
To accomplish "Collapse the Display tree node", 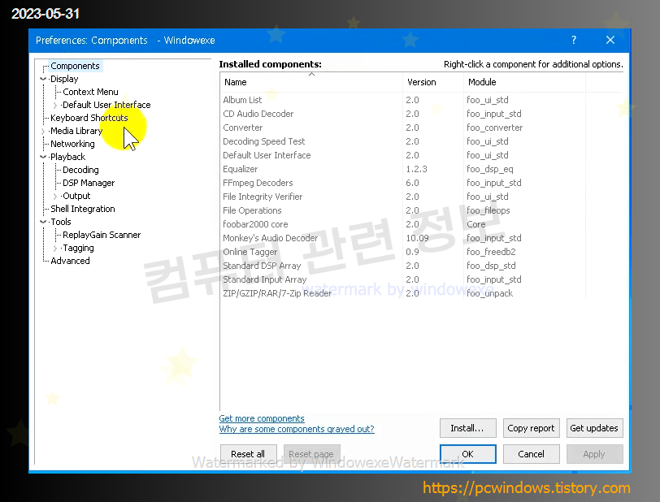I will pyautogui.click(x=43, y=79).
